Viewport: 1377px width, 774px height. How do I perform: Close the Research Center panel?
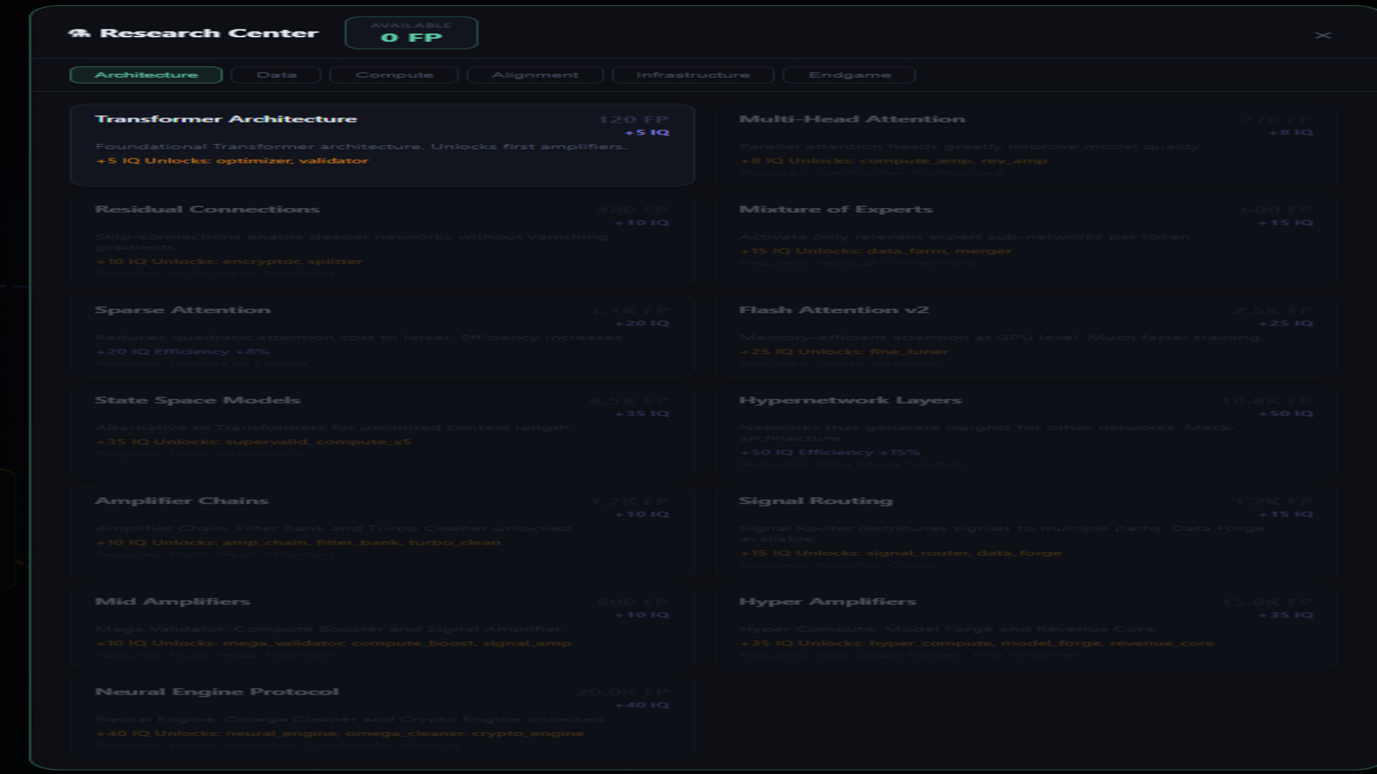pyautogui.click(x=1322, y=35)
